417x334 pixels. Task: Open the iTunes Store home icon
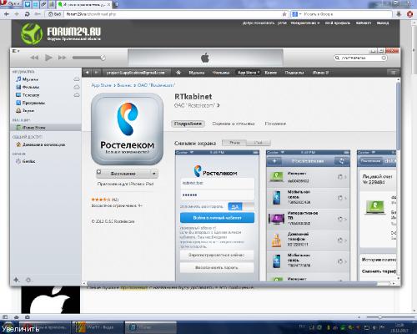click(178, 73)
